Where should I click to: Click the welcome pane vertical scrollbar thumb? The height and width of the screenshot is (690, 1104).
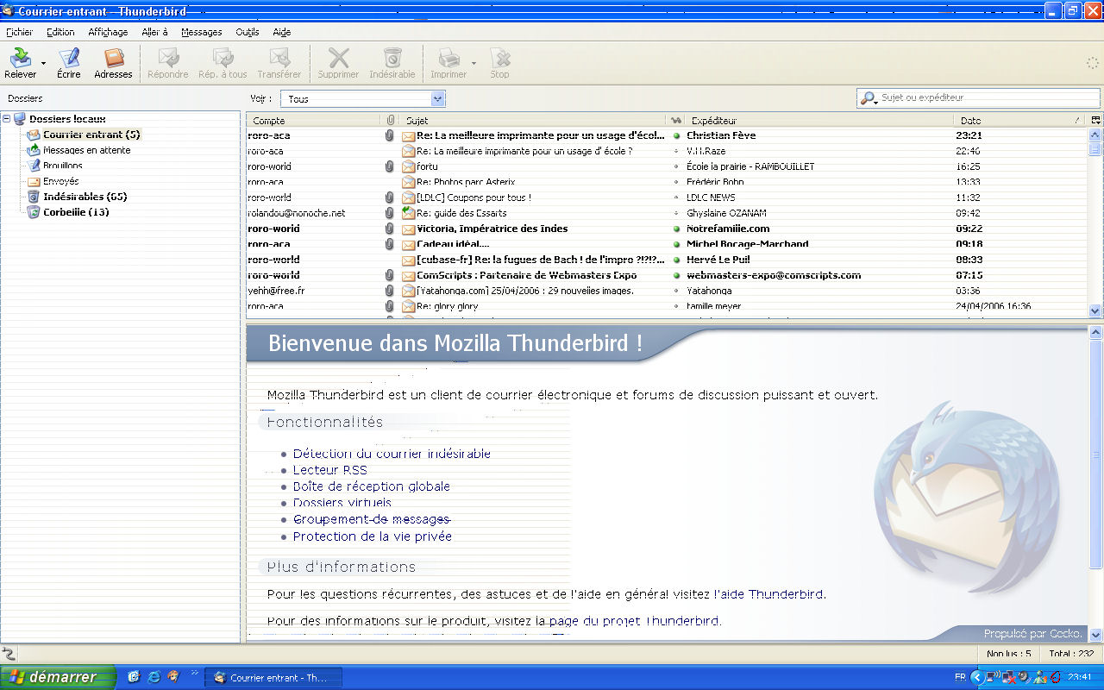click(1095, 455)
